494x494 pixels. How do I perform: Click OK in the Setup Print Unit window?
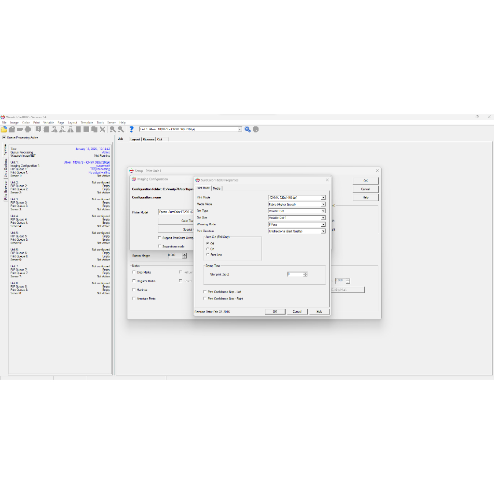pos(366,181)
